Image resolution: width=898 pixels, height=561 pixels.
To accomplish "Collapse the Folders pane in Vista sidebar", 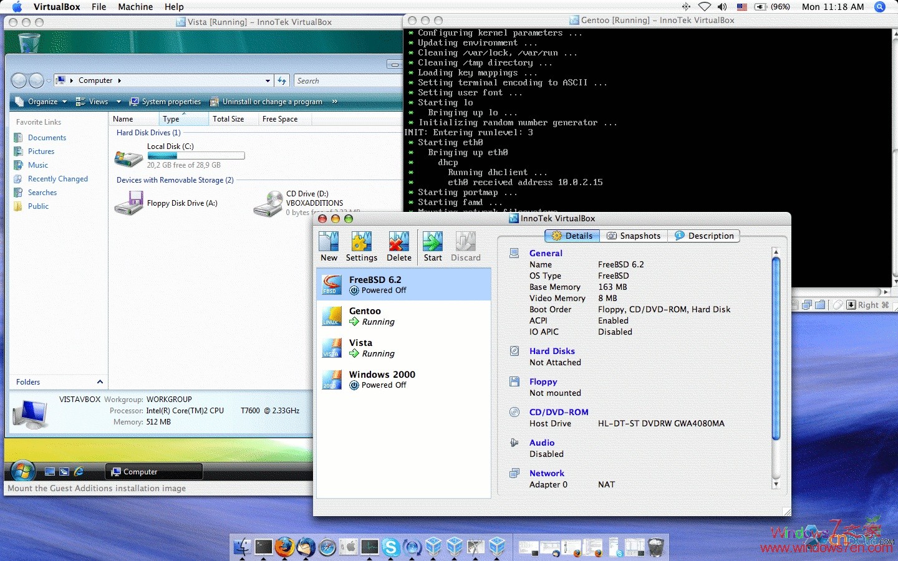I will click(x=100, y=382).
